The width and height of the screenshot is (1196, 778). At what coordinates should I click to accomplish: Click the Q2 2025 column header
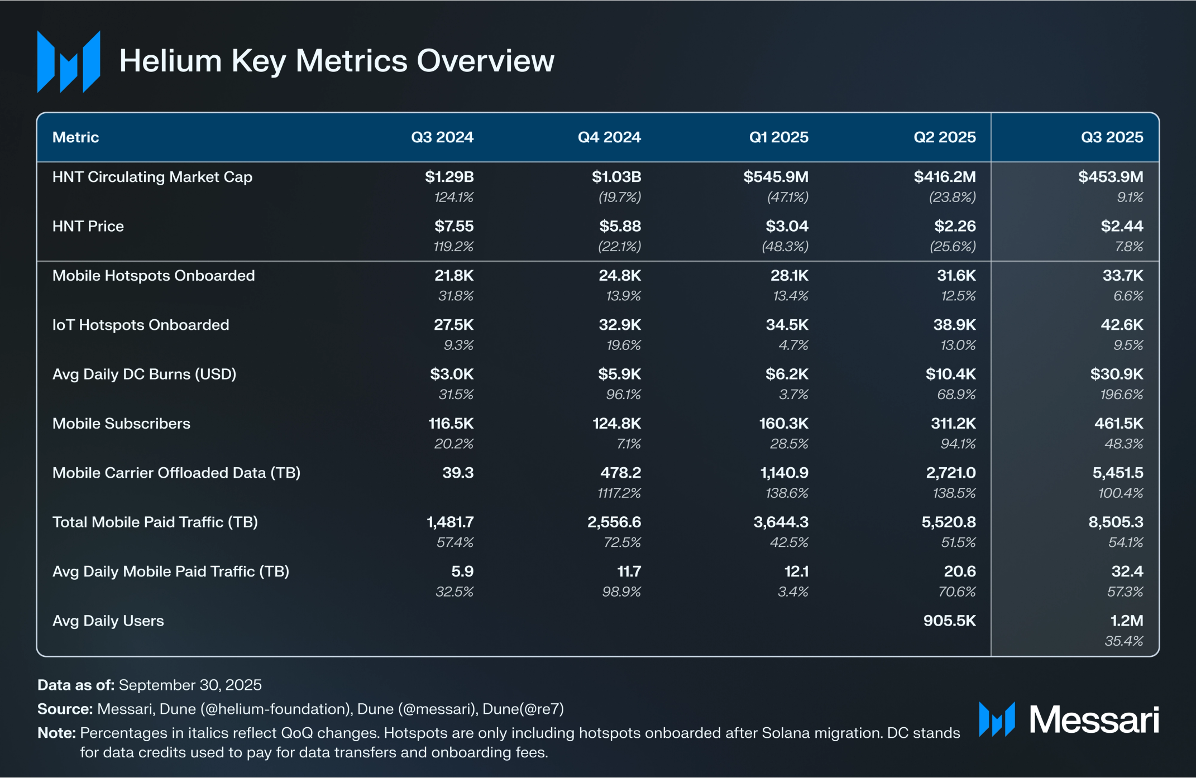click(x=944, y=137)
